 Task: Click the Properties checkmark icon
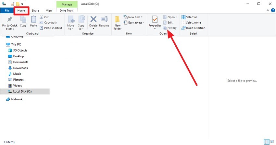[x=155, y=19]
